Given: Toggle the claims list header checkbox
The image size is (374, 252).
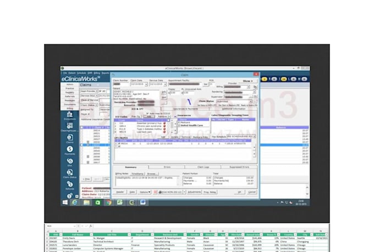Looking at the screenshot, I should tap(82, 128).
